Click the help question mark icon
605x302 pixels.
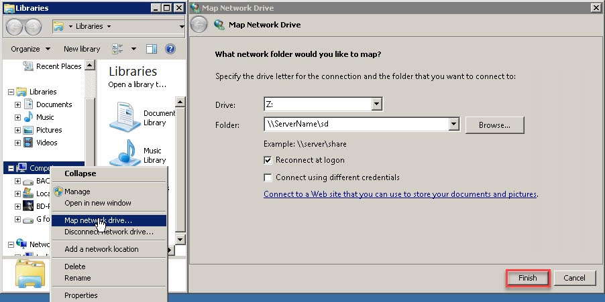[x=170, y=49]
